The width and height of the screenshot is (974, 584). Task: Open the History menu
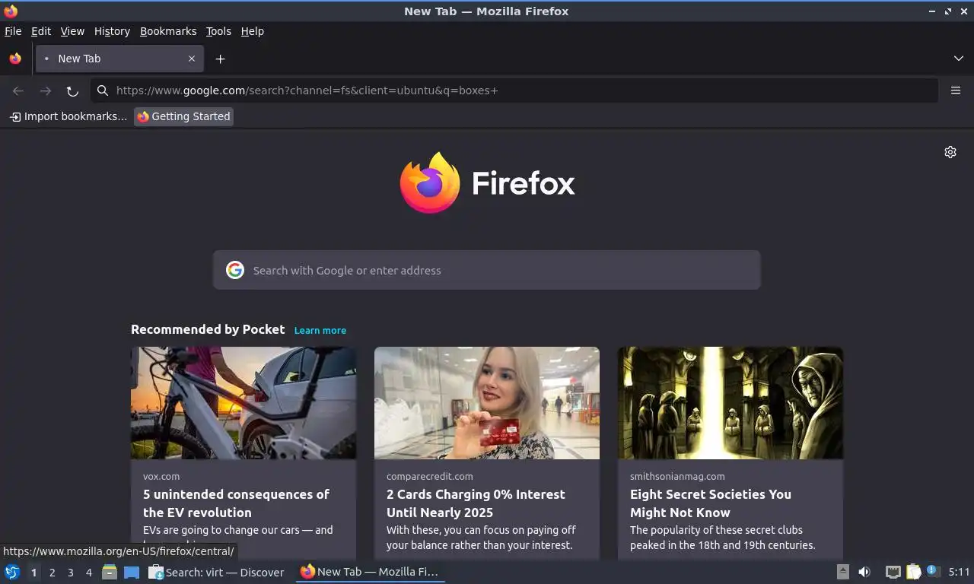point(112,31)
